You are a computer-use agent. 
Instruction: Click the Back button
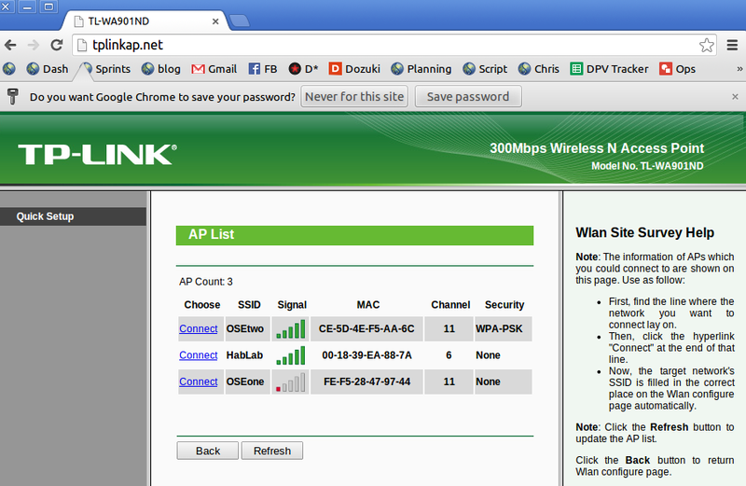click(x=207, y=451)
